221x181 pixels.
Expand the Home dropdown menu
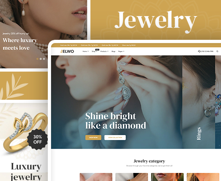(86, 51)
